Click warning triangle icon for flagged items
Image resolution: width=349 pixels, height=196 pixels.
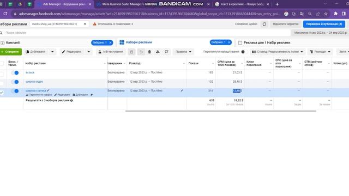(94, 24)
